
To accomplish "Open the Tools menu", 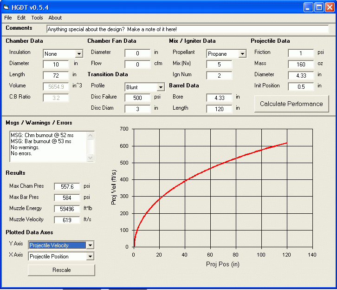I will click(x=37, y=18).
